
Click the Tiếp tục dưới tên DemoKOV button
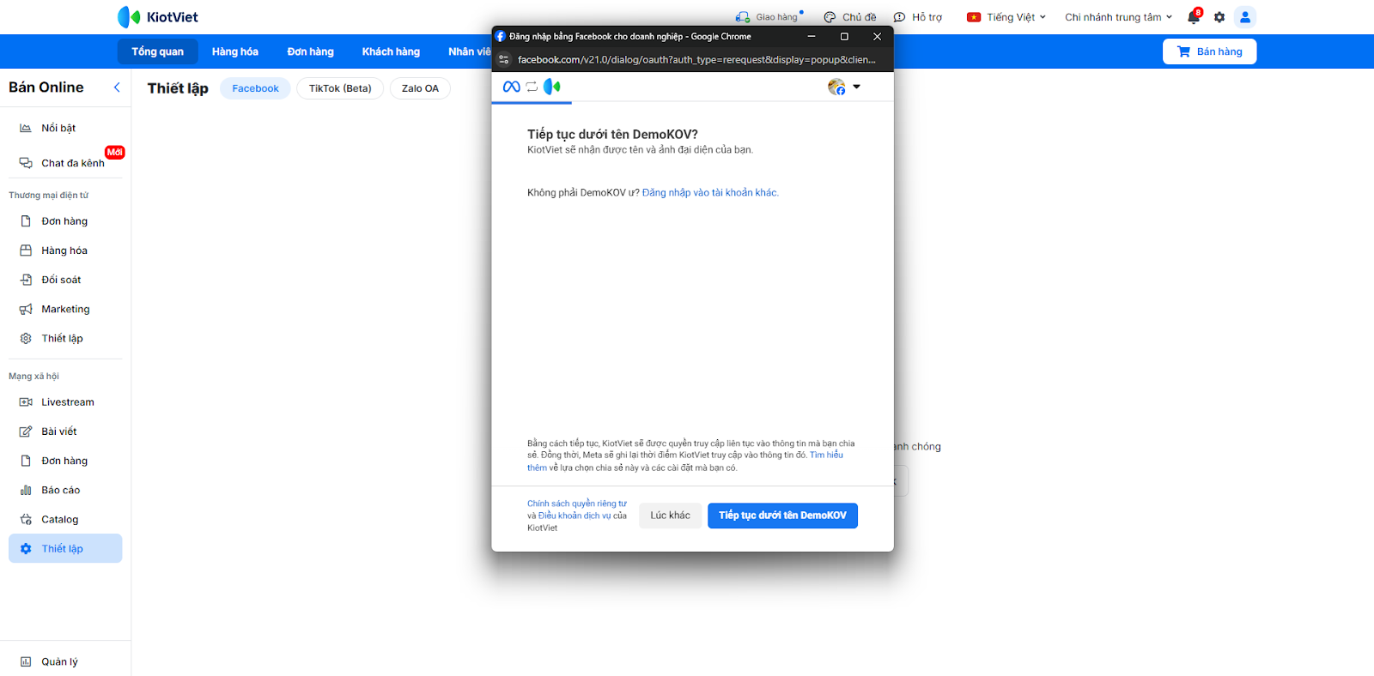(x=782, y=516)
